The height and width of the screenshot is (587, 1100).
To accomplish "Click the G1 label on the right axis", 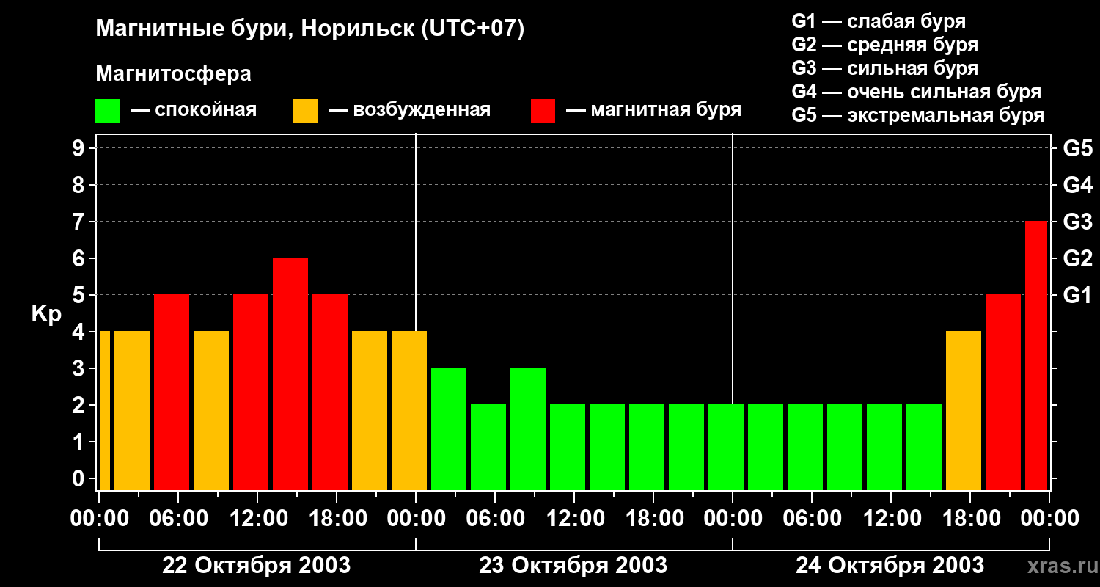I will [1077, 295].
